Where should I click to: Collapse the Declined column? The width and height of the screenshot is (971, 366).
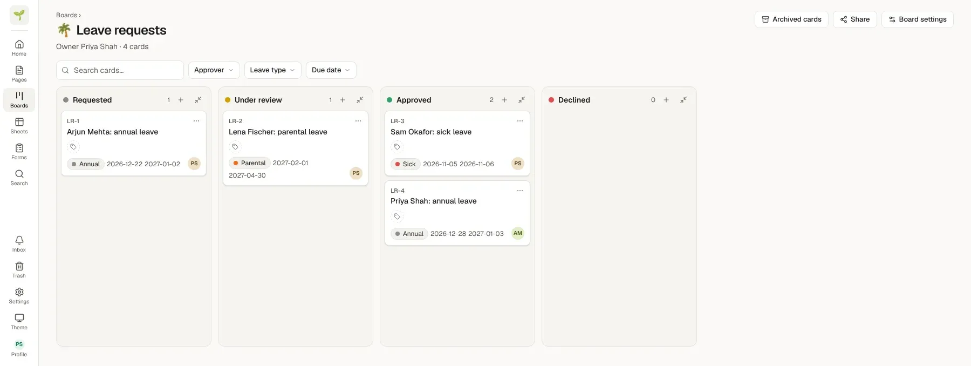click(683, 100)
